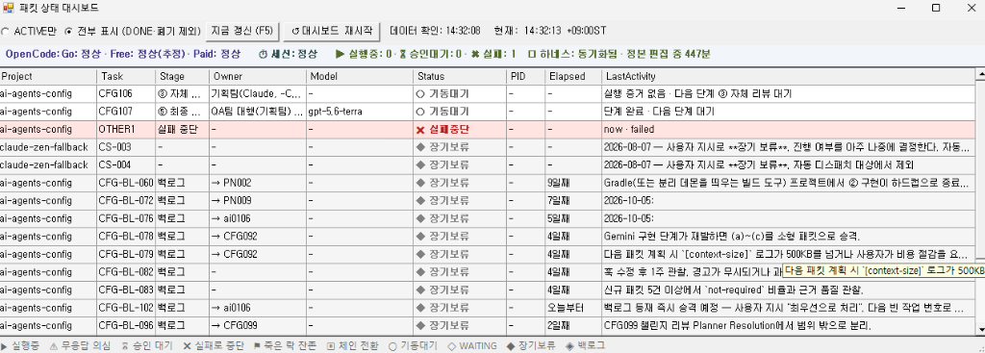The image size is (985, 353).
Task: Click the 실행중 play legend icon in the footer
Action: [x=5, y=346]
